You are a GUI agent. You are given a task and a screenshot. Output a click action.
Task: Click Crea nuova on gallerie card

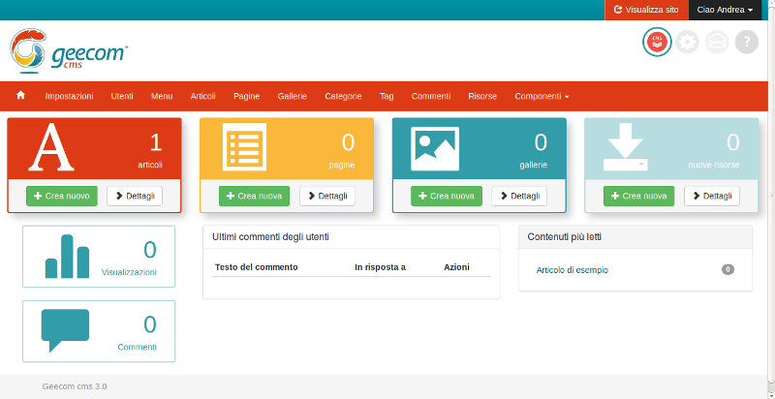tap(447, 196)
